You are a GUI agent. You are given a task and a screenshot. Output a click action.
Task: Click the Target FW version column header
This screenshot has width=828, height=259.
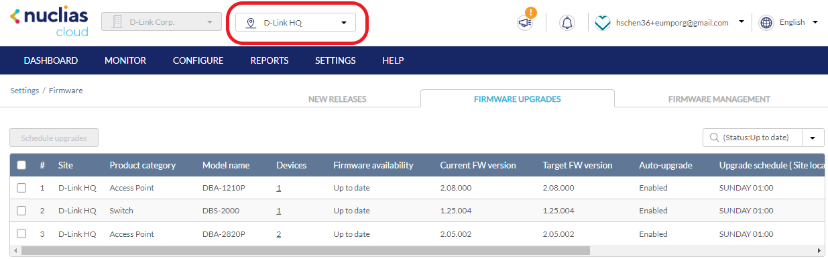[577, 165]
